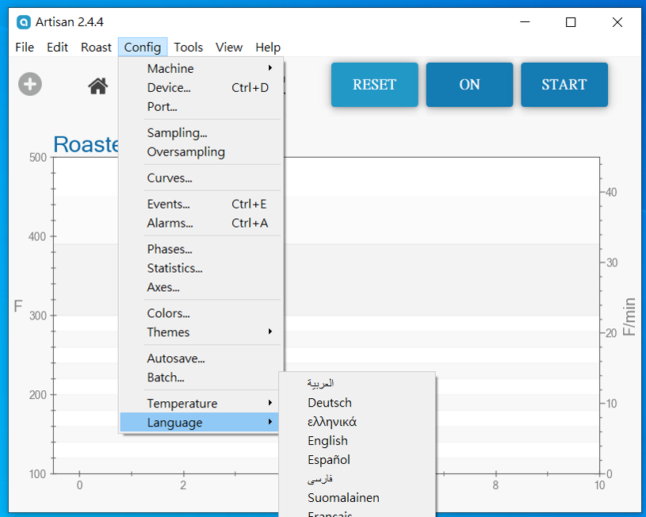Toggle Oversampling option
This screenshot has height=517, width=646.
(x=201, y=151)
